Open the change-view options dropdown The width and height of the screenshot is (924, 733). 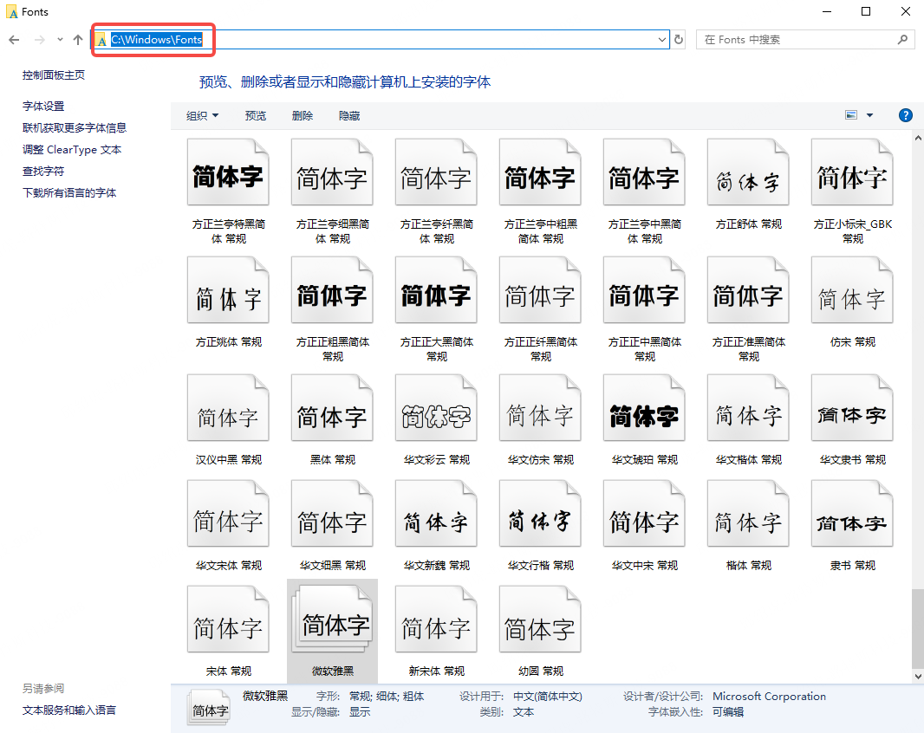pos(869,114)
